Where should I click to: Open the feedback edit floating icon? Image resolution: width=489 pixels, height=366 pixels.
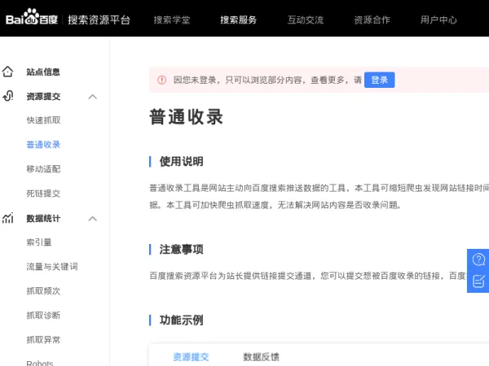[x=478, y=281]
